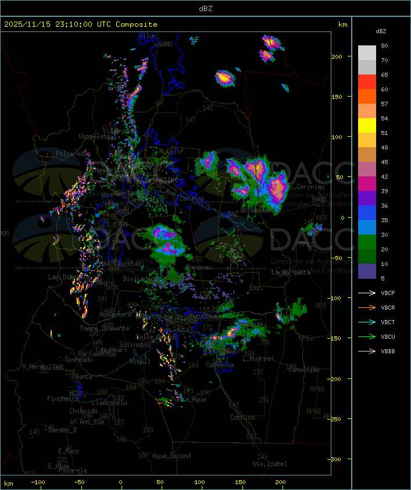The width and height of the screenshot is (411, 490).
Task: Click the Uspallata place label
Action: click(x=94, y=136)
